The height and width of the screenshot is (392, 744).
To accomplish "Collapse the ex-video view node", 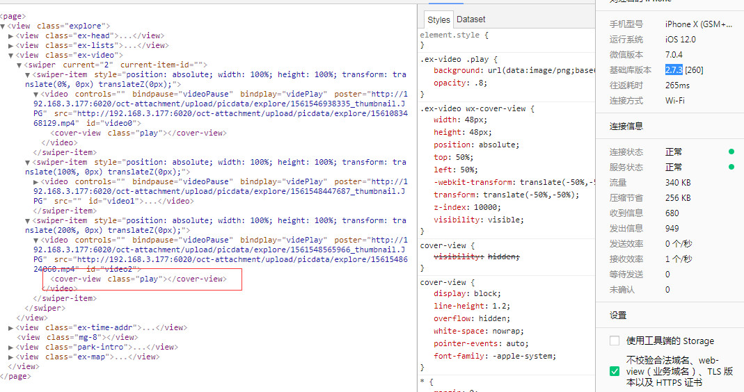I will (x=11, y=55).
